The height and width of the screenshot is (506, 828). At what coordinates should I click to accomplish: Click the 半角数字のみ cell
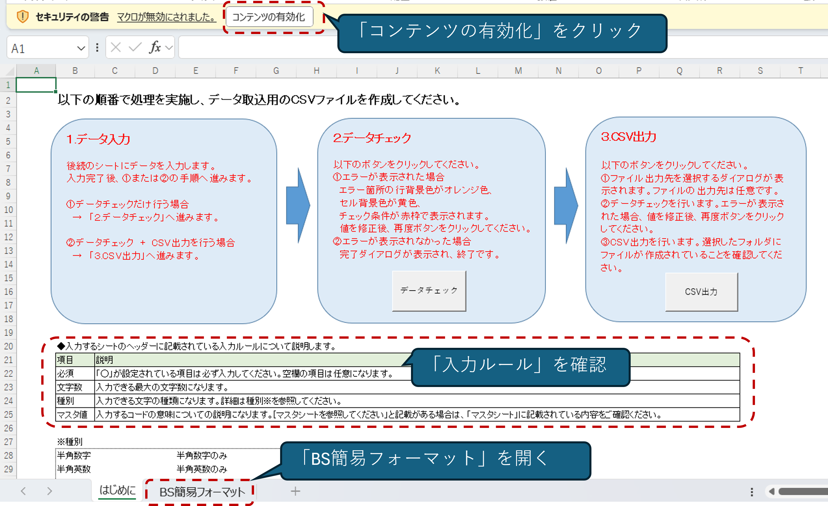(x=202, y=455)
